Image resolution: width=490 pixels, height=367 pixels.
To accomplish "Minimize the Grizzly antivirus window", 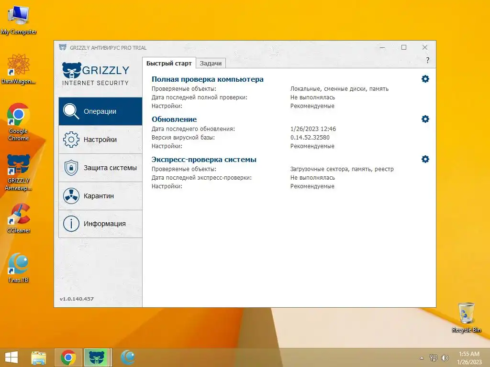I will pos(382,47).
